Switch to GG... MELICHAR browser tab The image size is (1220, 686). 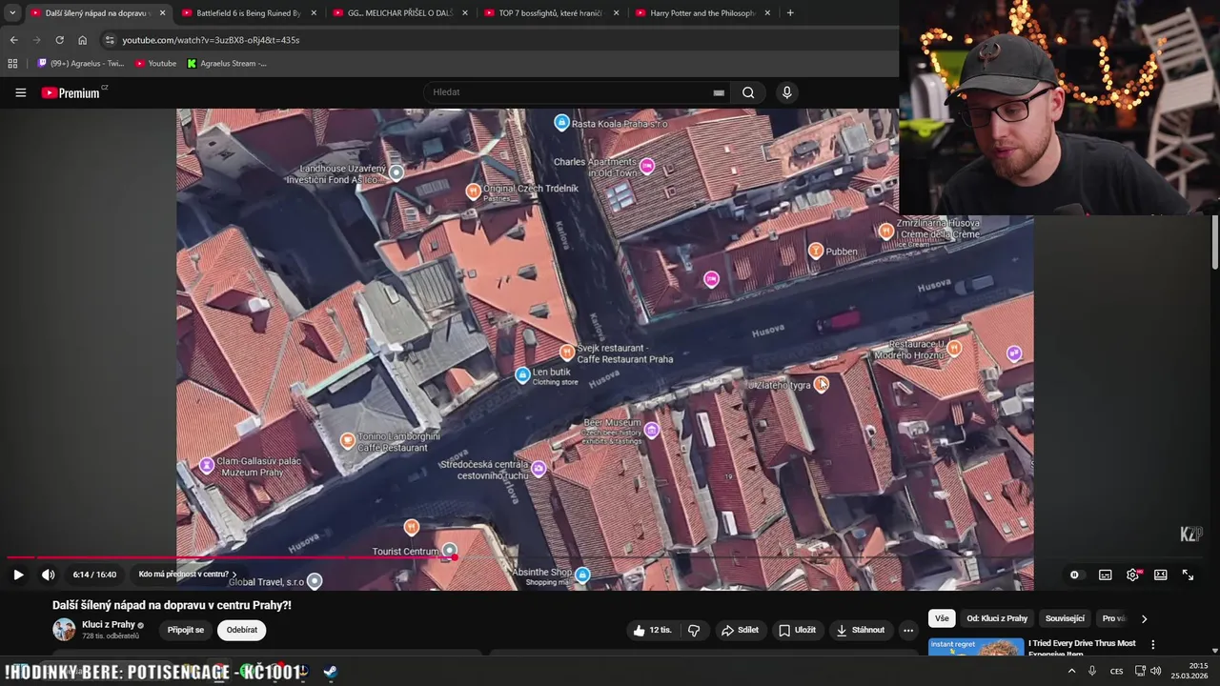399,13
